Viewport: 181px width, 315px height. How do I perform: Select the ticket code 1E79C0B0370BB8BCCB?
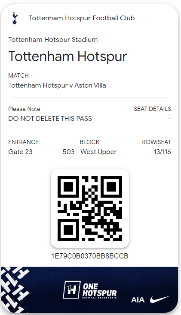point(90,256)
